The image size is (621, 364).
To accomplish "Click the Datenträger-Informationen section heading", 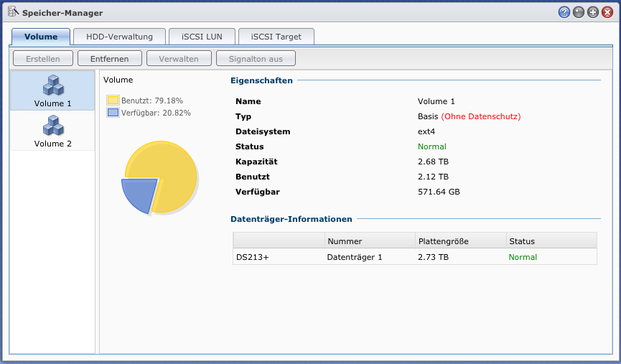I will tap(291, 219).
